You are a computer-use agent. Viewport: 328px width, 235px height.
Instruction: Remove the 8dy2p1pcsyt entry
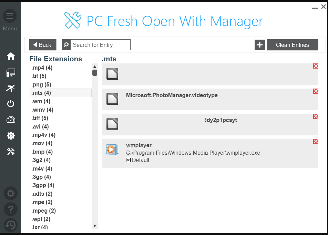(316, 116)
